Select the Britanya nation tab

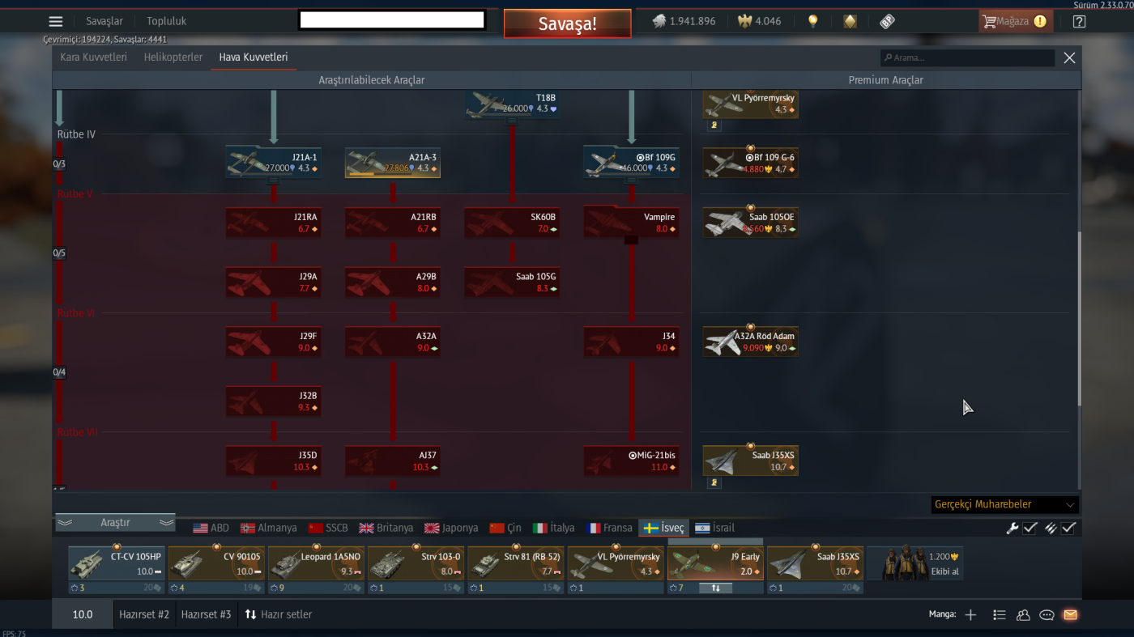(386, 528)
